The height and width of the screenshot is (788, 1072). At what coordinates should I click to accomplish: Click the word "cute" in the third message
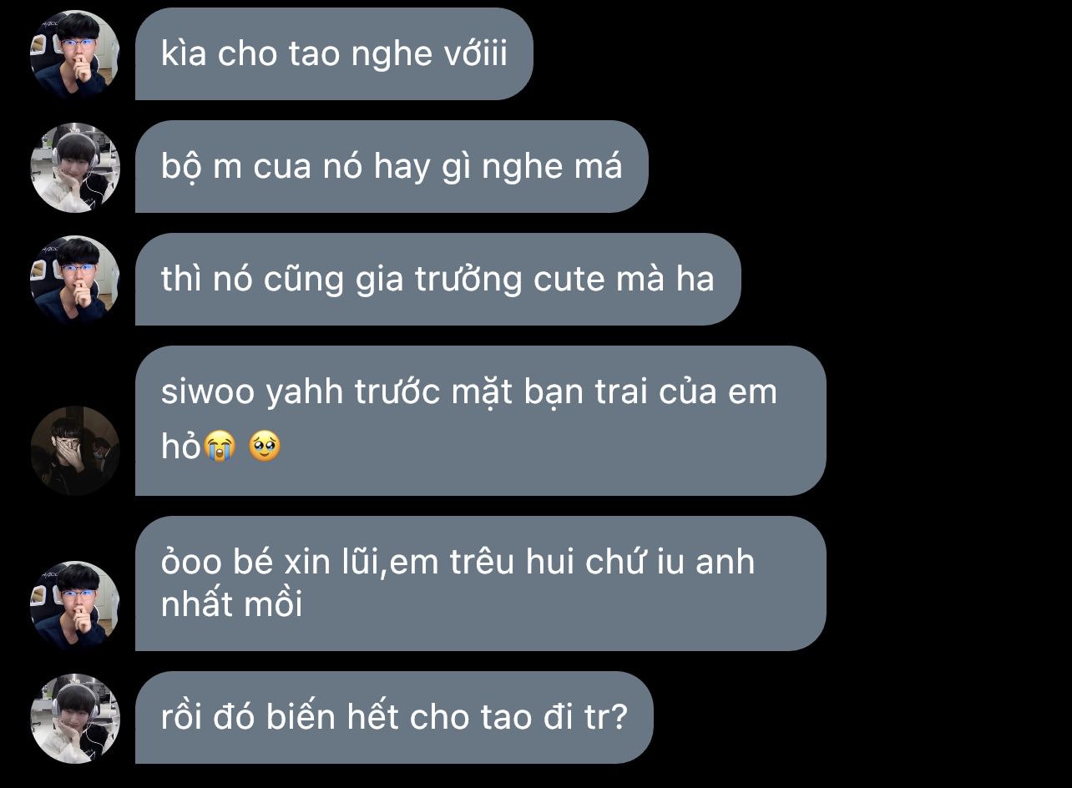click(569, 280)
